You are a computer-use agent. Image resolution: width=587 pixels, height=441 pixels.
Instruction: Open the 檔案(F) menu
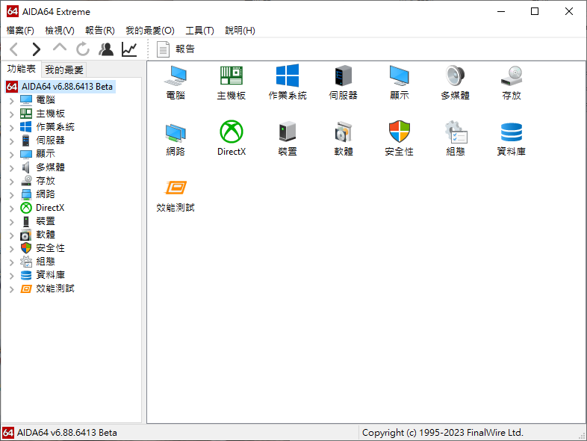pyautogui.click(x=20, y=31)
